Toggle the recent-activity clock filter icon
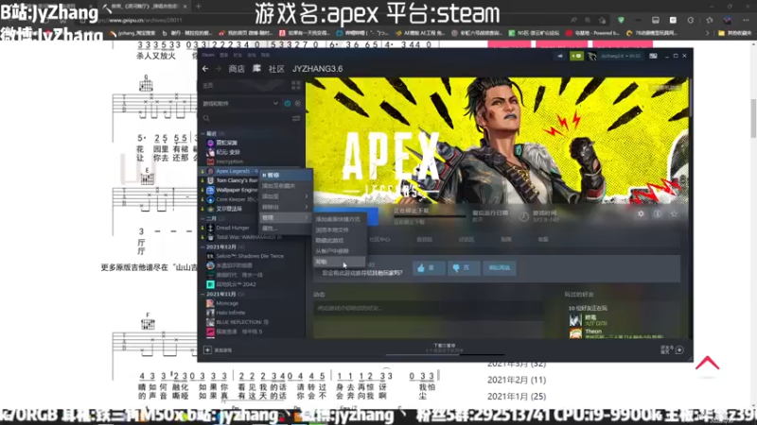757x425 pixels. (x=288, y=104)
